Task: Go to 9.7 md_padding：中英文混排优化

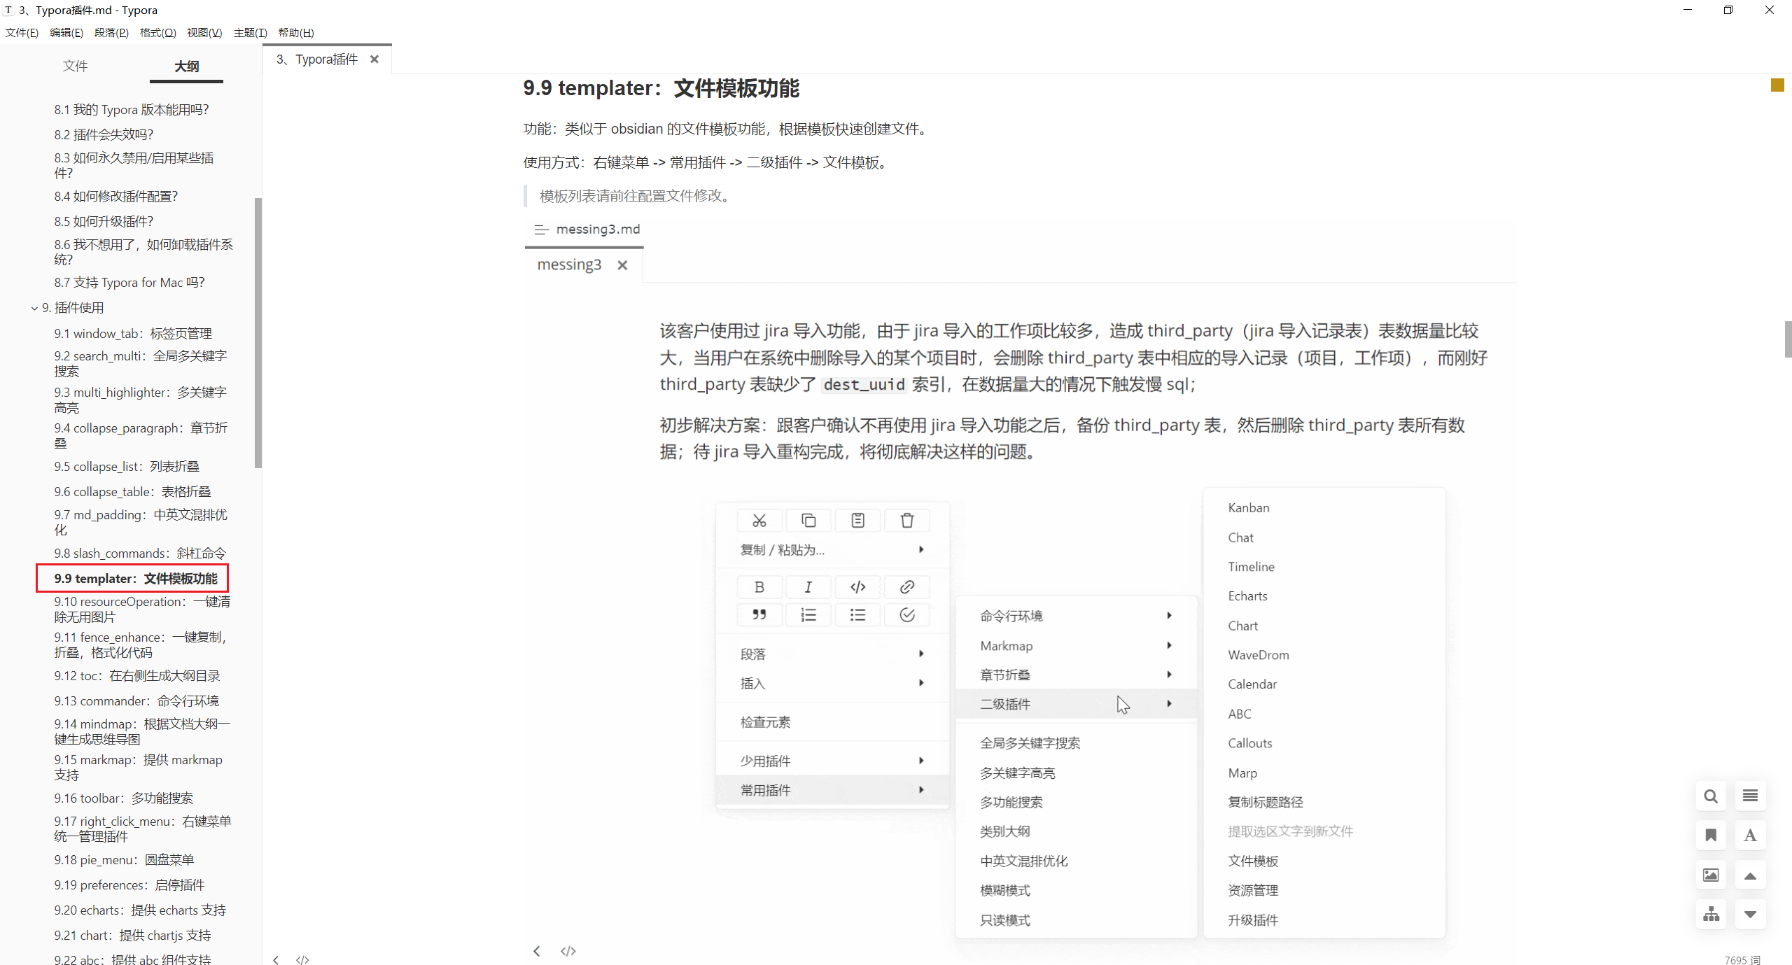Action: pyautogui.click(x=141, y=523)
